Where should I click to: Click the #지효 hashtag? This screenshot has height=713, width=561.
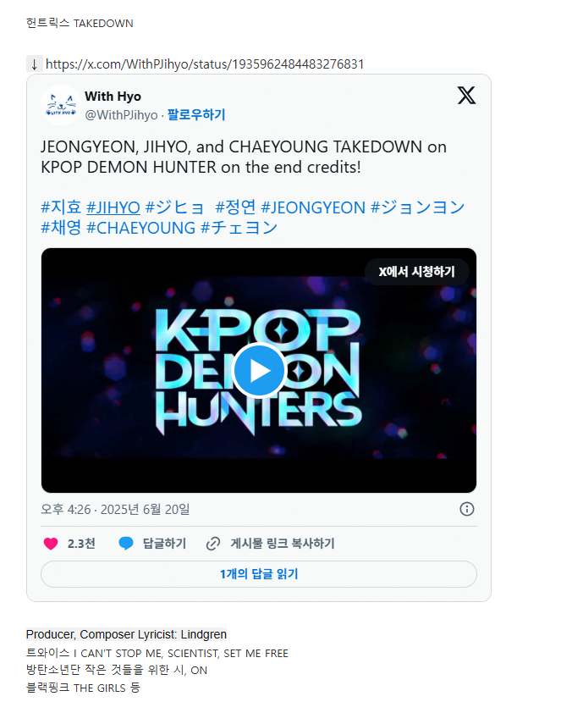click(x=61, y=207)
